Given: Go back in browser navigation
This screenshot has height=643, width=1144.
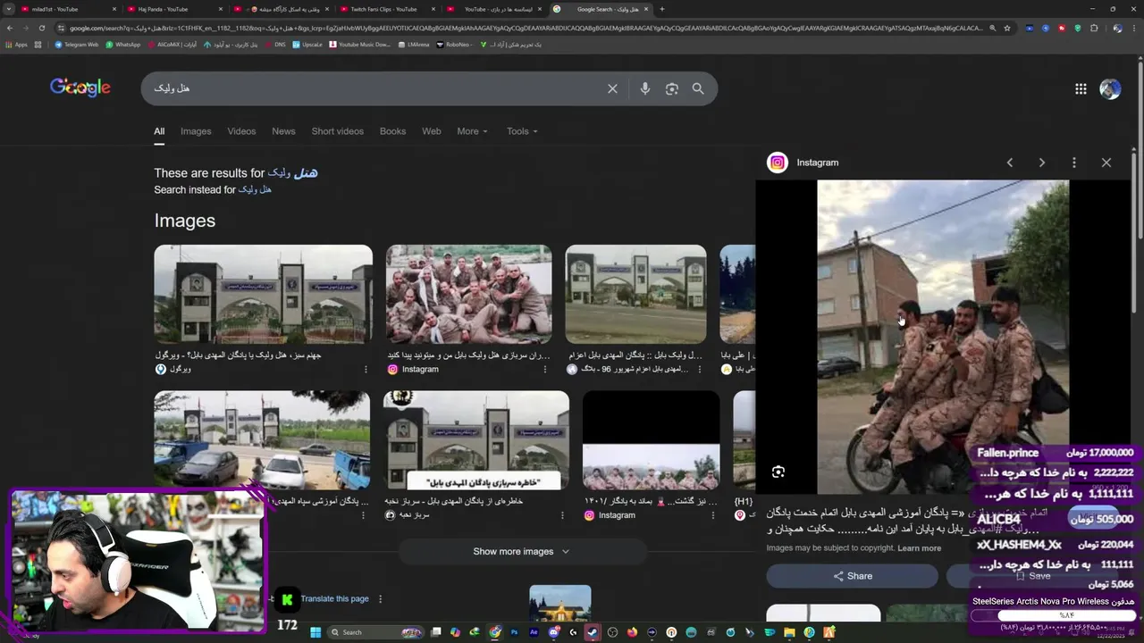Looking at the screenshot, I should (10, 28).
